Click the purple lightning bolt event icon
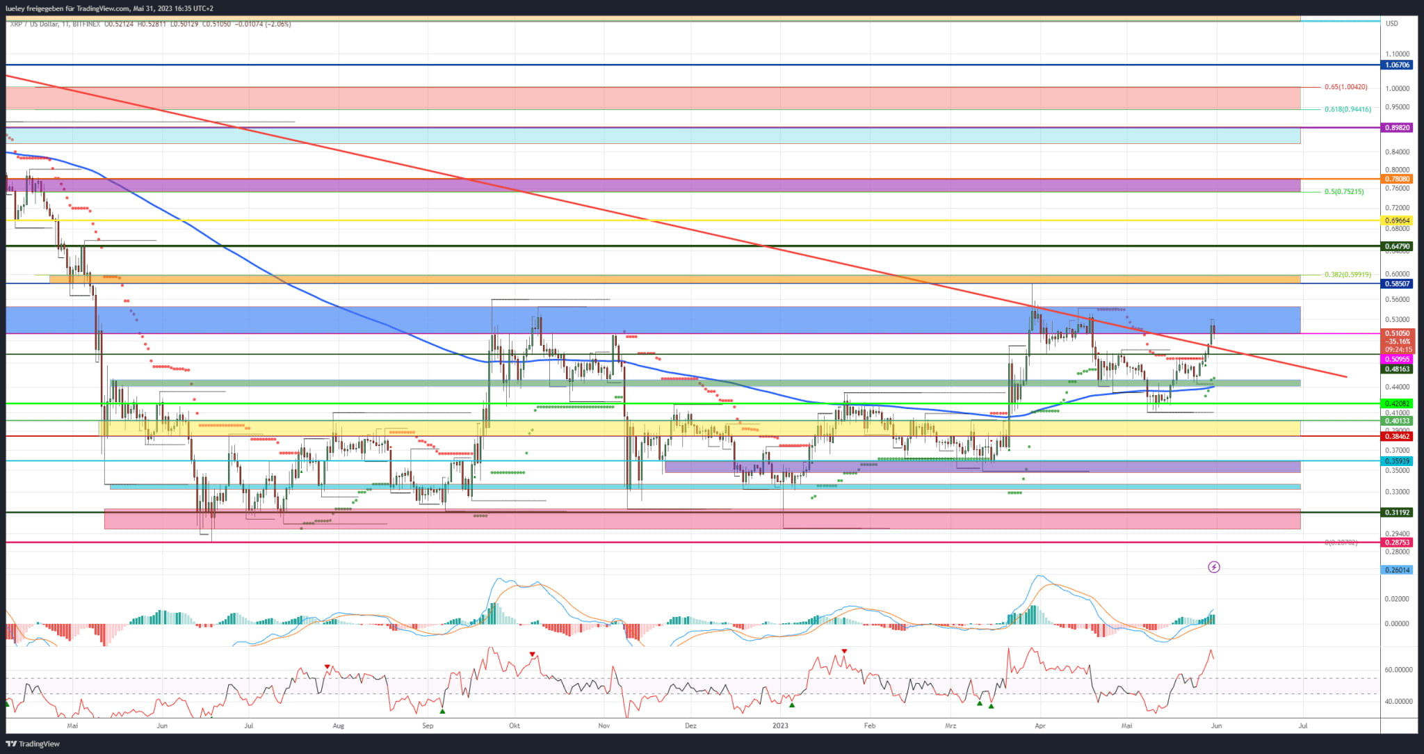 pos(1213,567)
